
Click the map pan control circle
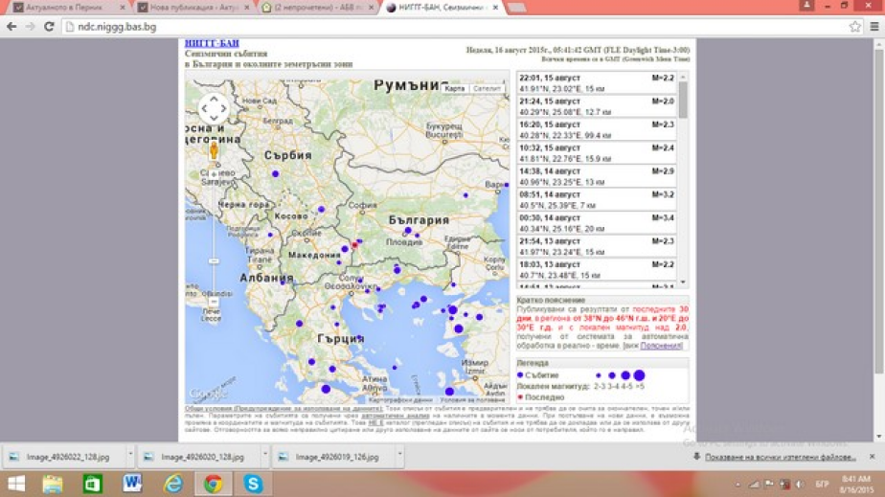tap(213, 108)
